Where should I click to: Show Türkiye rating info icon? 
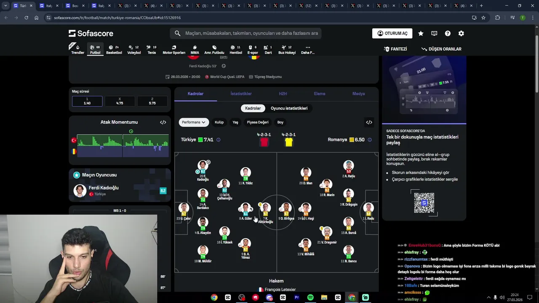point(218,140)
